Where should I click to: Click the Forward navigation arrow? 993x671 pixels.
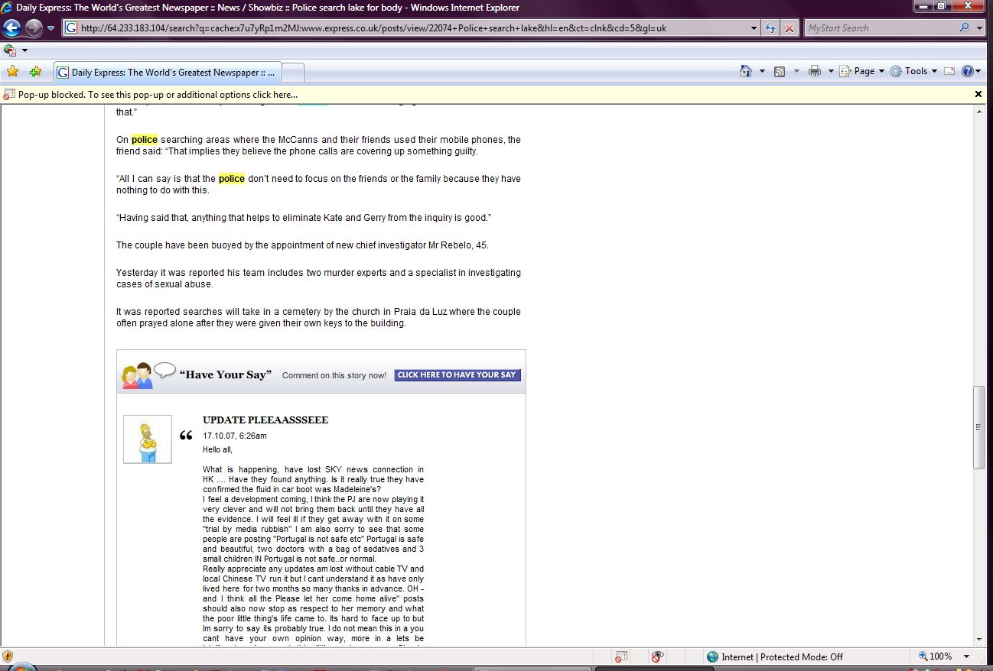(x=34, y=28)
